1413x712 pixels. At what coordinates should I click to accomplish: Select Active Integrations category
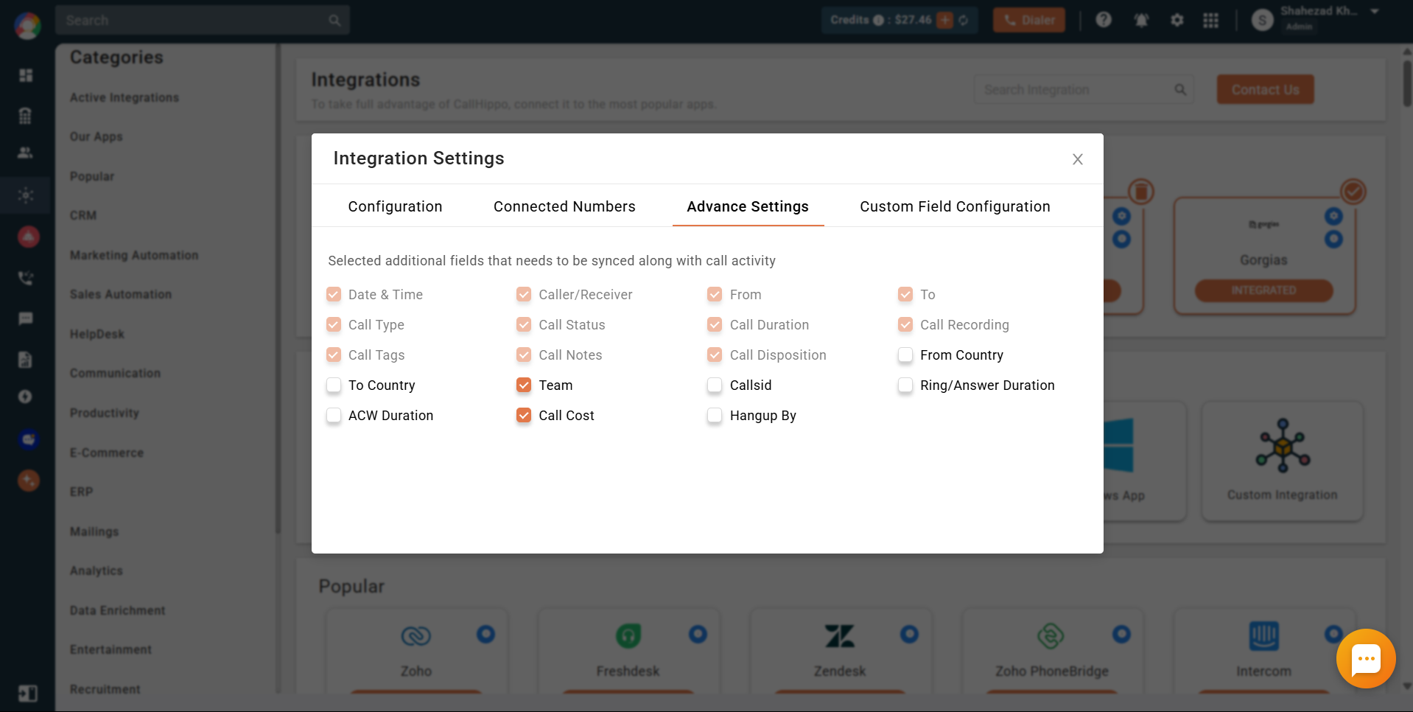[x=125, y=97]
